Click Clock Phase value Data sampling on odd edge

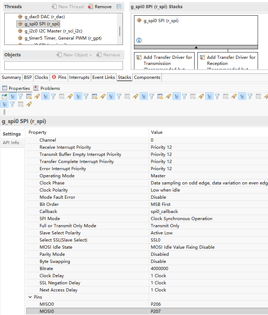point(208,183)
